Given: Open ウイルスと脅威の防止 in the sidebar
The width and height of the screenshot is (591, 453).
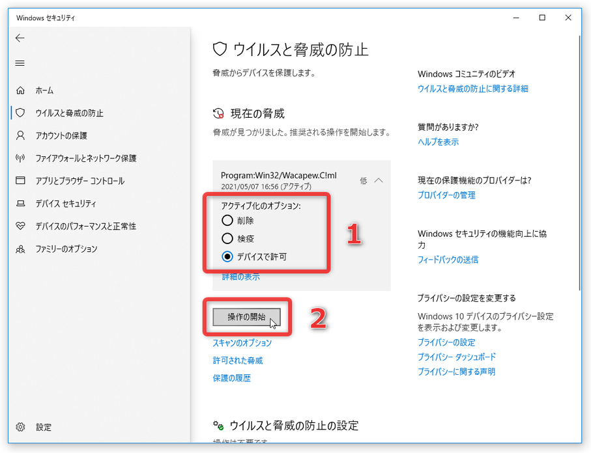Looking at the screenshot, I should [x=69, y=113].
